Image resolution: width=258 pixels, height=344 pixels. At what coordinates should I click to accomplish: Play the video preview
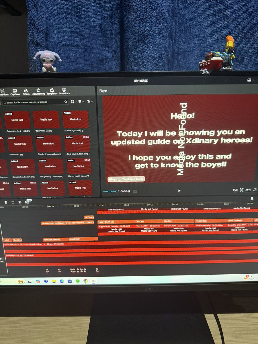pyautogui.click(x=179, y=191)
